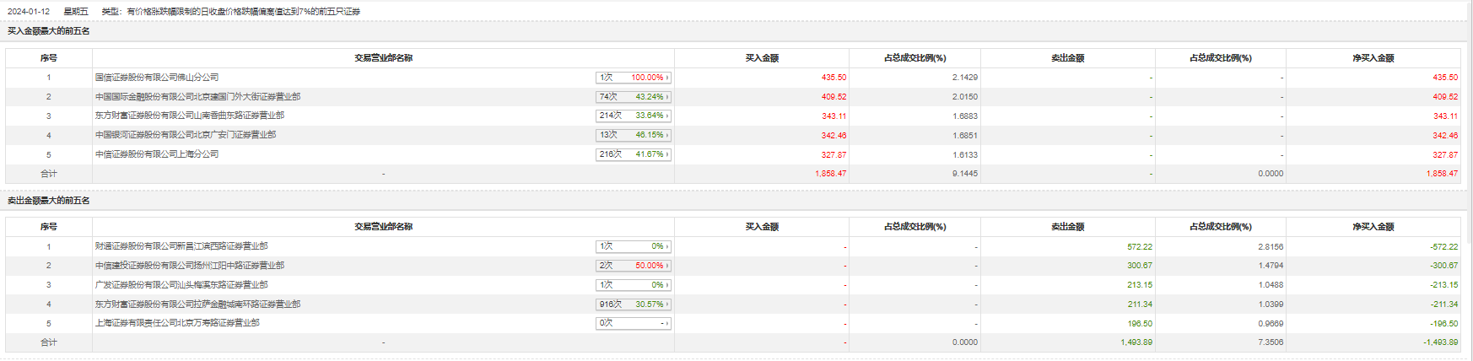Click 中信证券上海分公司 brokerage name

tap(157, 154)
